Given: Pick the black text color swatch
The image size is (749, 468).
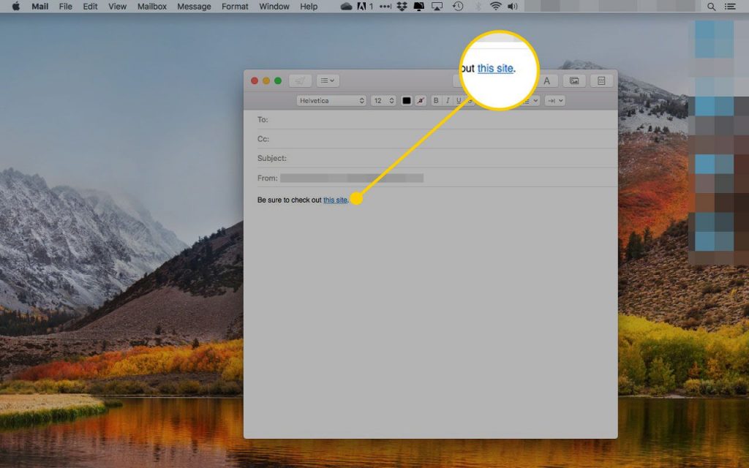Looking at the screenshot, I should pyautogui.click(x=407, y=101).
